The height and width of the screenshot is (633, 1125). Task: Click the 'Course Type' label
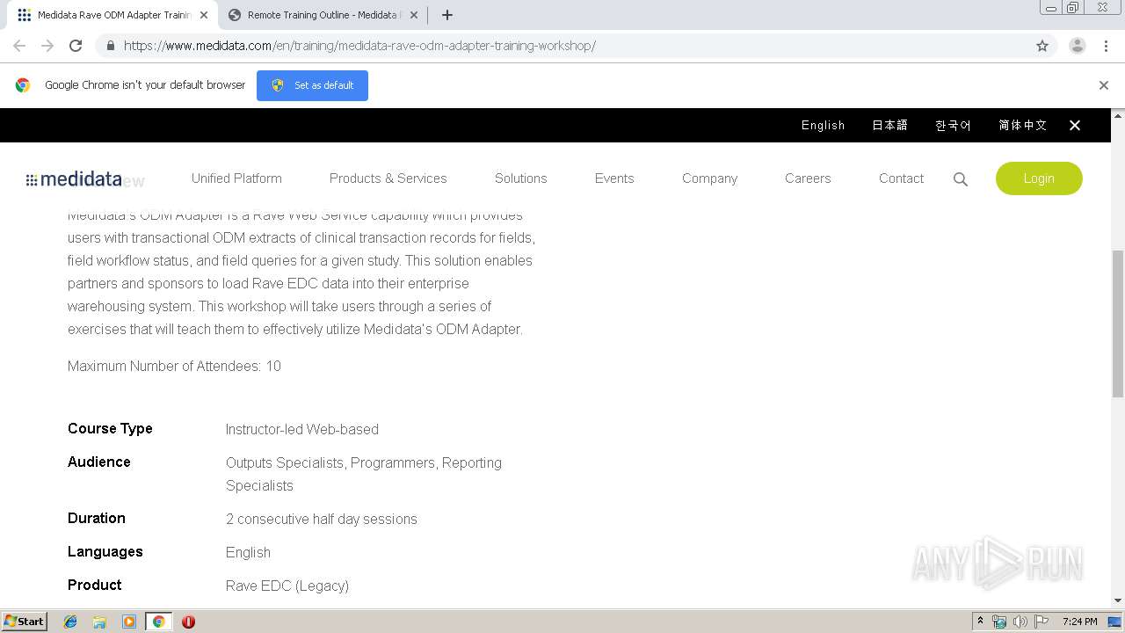pos(110,428)
